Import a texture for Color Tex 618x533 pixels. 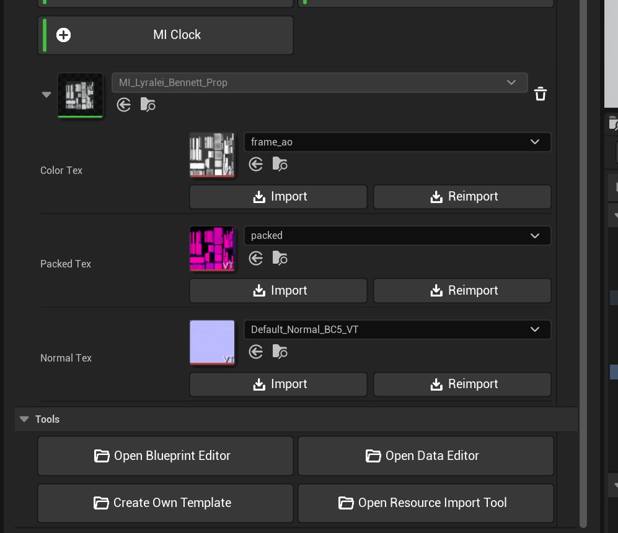point(278,196)
